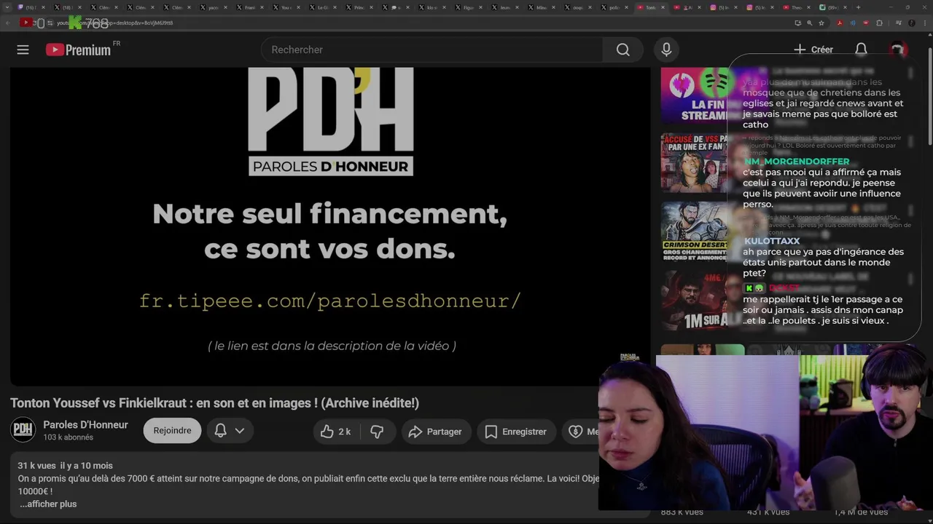Switch to the 'Theo' YouTube tab
Image resolution: width=933 pixels, height=524 pixels.
[797, 7]
